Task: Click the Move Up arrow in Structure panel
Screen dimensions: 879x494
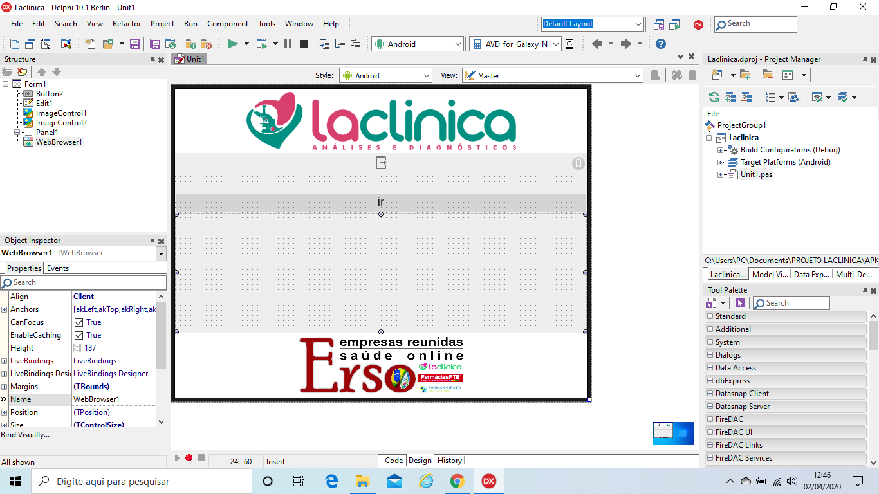Action: 42,72
